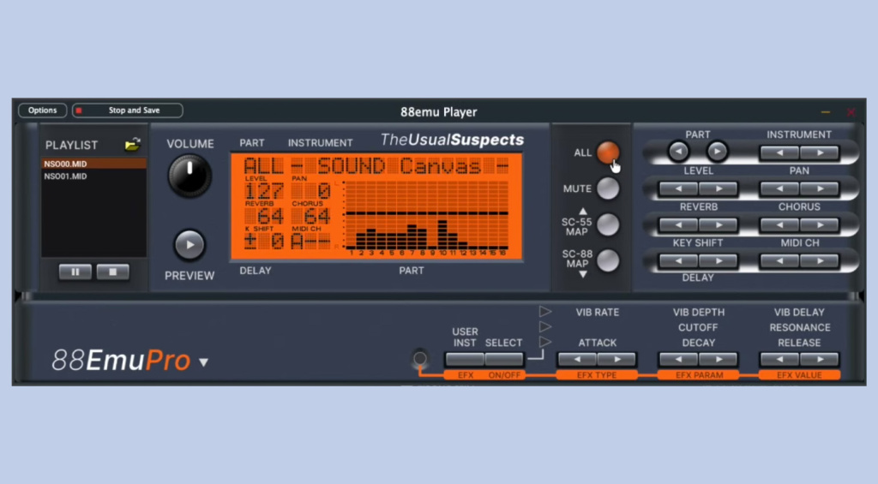
Task: Select previous MIDI CH arrow
Action: (x=779, y=260)
